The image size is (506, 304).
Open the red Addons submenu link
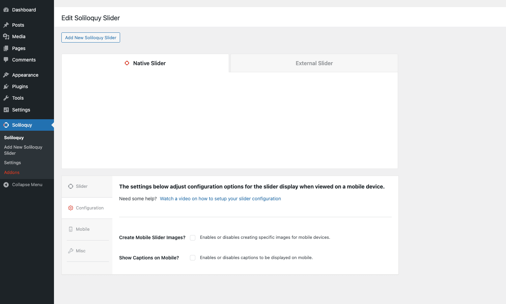pyautogui.click(x=12, y=173)
